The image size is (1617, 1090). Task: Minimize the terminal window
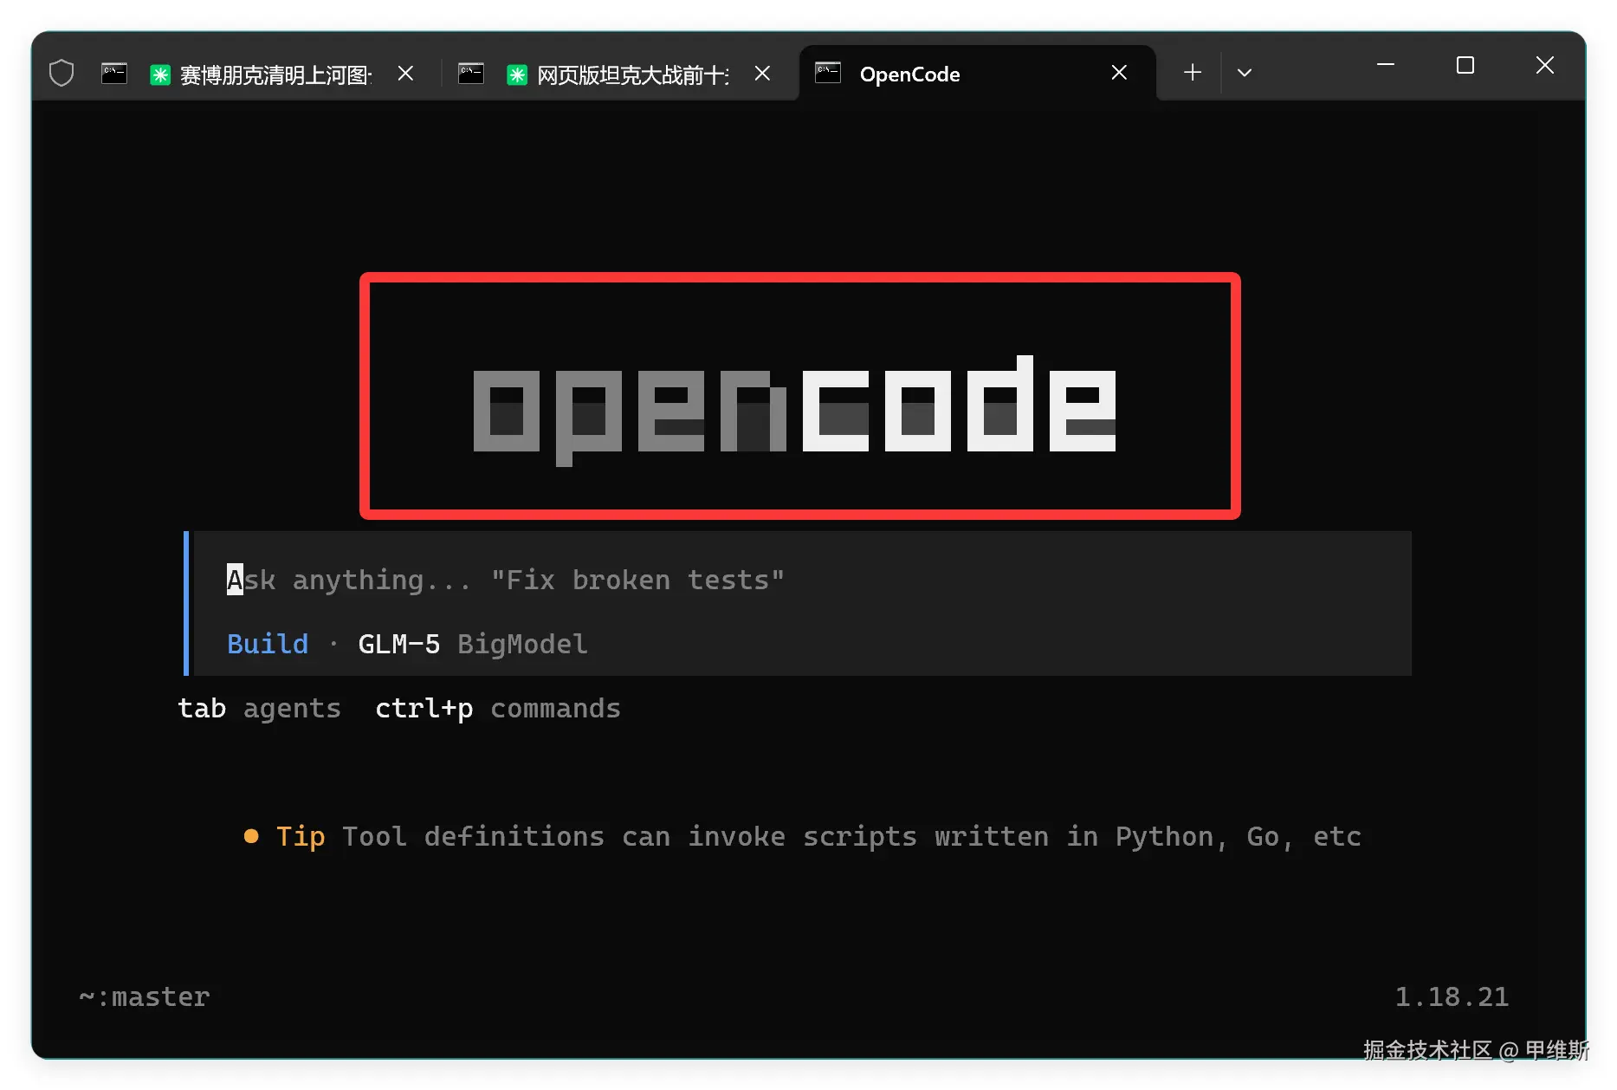pyautogui.click(x=1386, y=65)
